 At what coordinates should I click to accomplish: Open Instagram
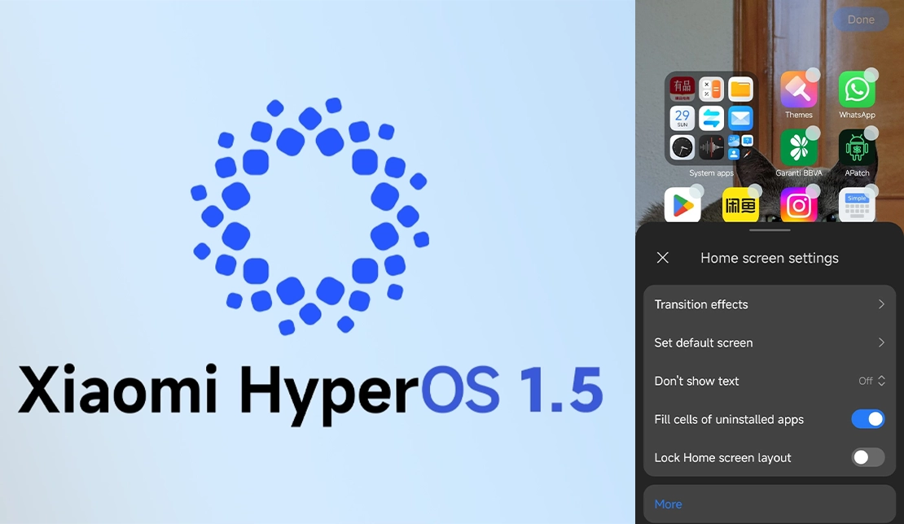coord(799,204)
